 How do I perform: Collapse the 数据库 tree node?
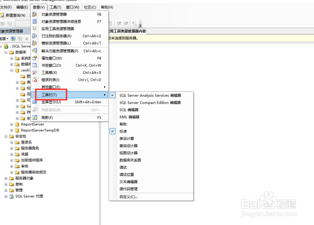(6, 52)
